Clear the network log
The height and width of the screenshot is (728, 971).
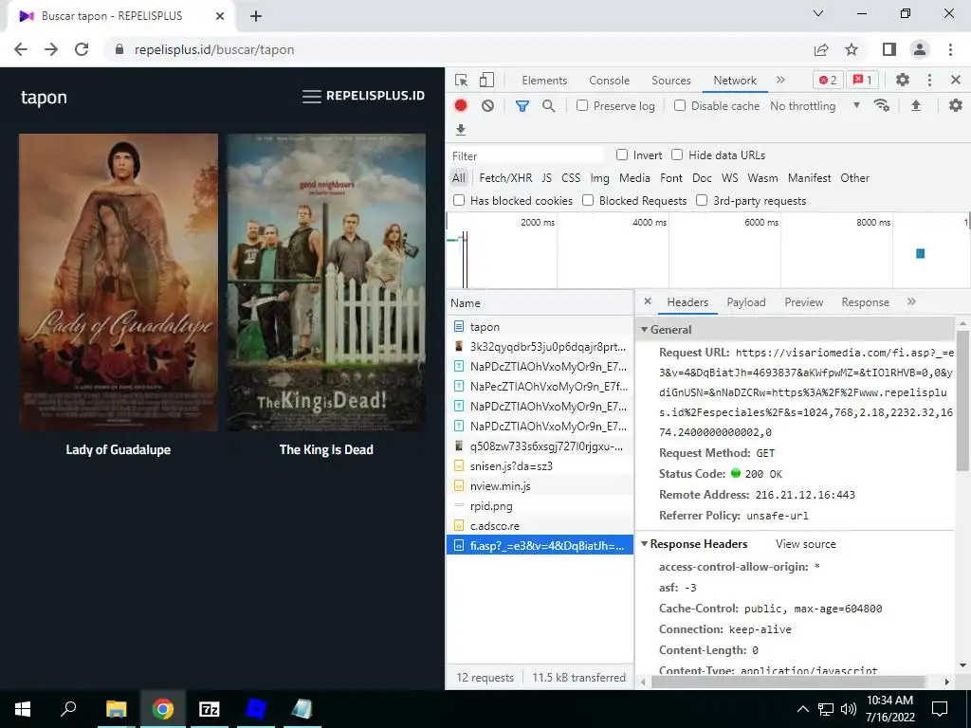click(x=488, y=106)
